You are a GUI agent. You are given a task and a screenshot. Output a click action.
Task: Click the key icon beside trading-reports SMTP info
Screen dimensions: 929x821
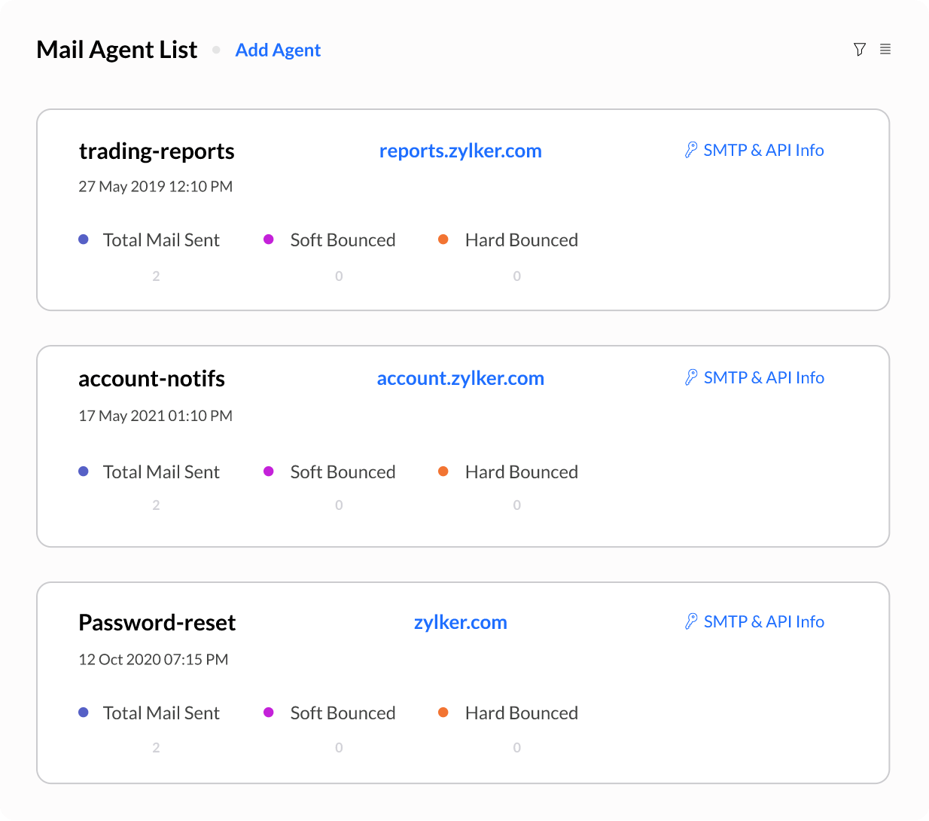click(691, 149)
